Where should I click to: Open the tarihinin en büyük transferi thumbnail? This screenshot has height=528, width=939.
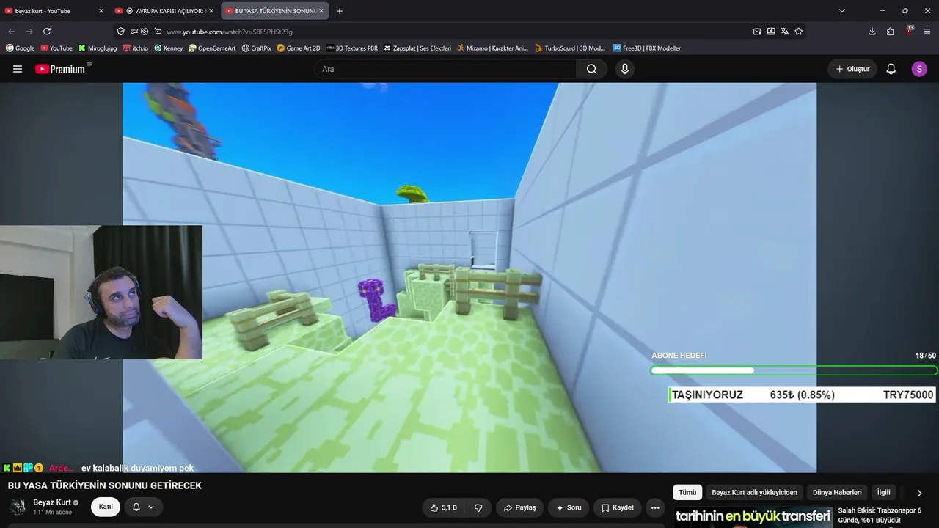pos(753,517)
